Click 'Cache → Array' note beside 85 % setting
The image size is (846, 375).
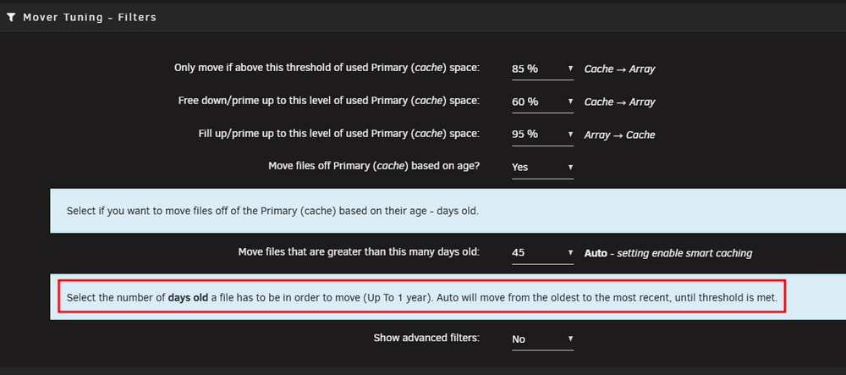(x=619, y=69)
